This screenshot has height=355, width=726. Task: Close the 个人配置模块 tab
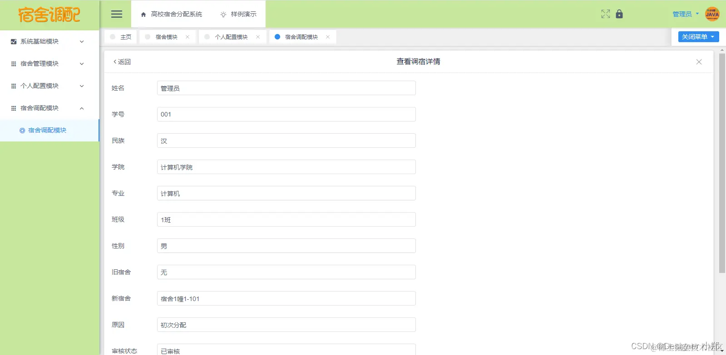(258, 37)
